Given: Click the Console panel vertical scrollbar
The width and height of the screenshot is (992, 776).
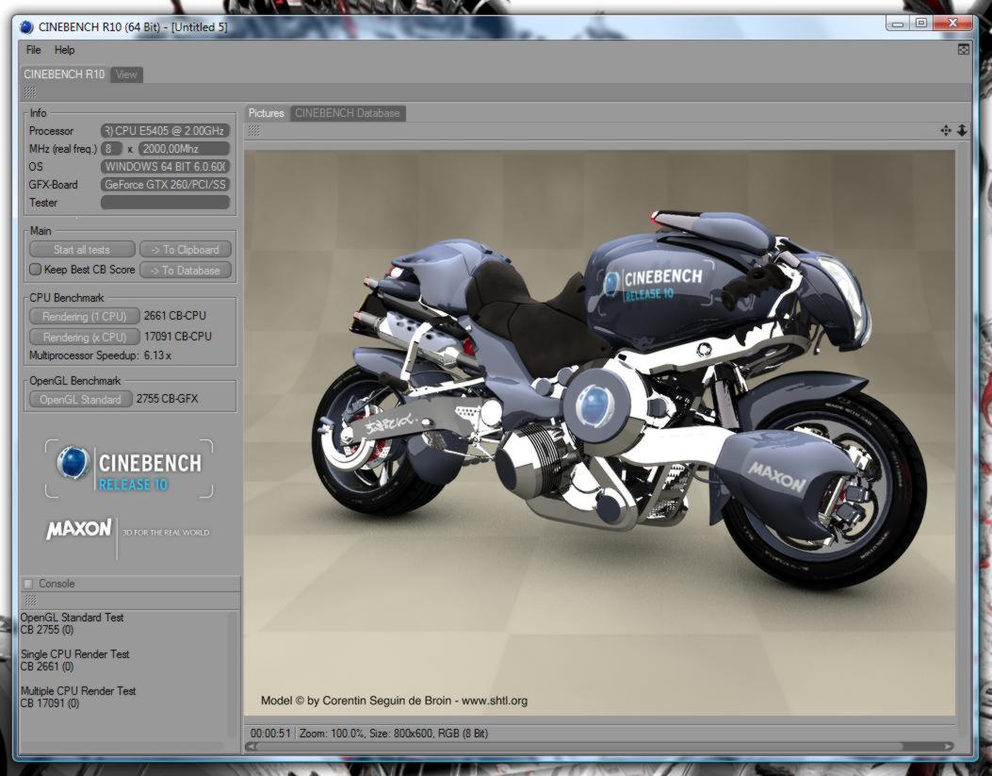Looking at the screenshot, I should 233,673.
